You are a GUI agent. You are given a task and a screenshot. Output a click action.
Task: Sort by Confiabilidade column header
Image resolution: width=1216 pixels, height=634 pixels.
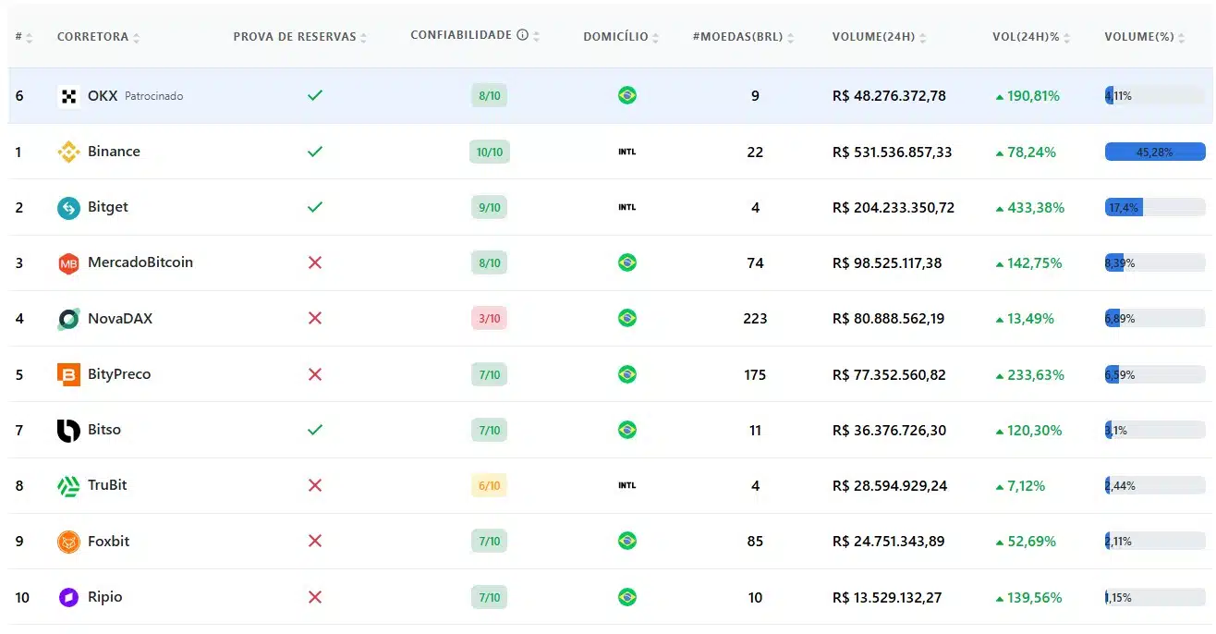pos(475,35)
